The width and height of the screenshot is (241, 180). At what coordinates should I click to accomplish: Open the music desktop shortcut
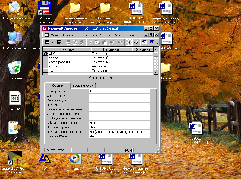(x=75, y=162)
